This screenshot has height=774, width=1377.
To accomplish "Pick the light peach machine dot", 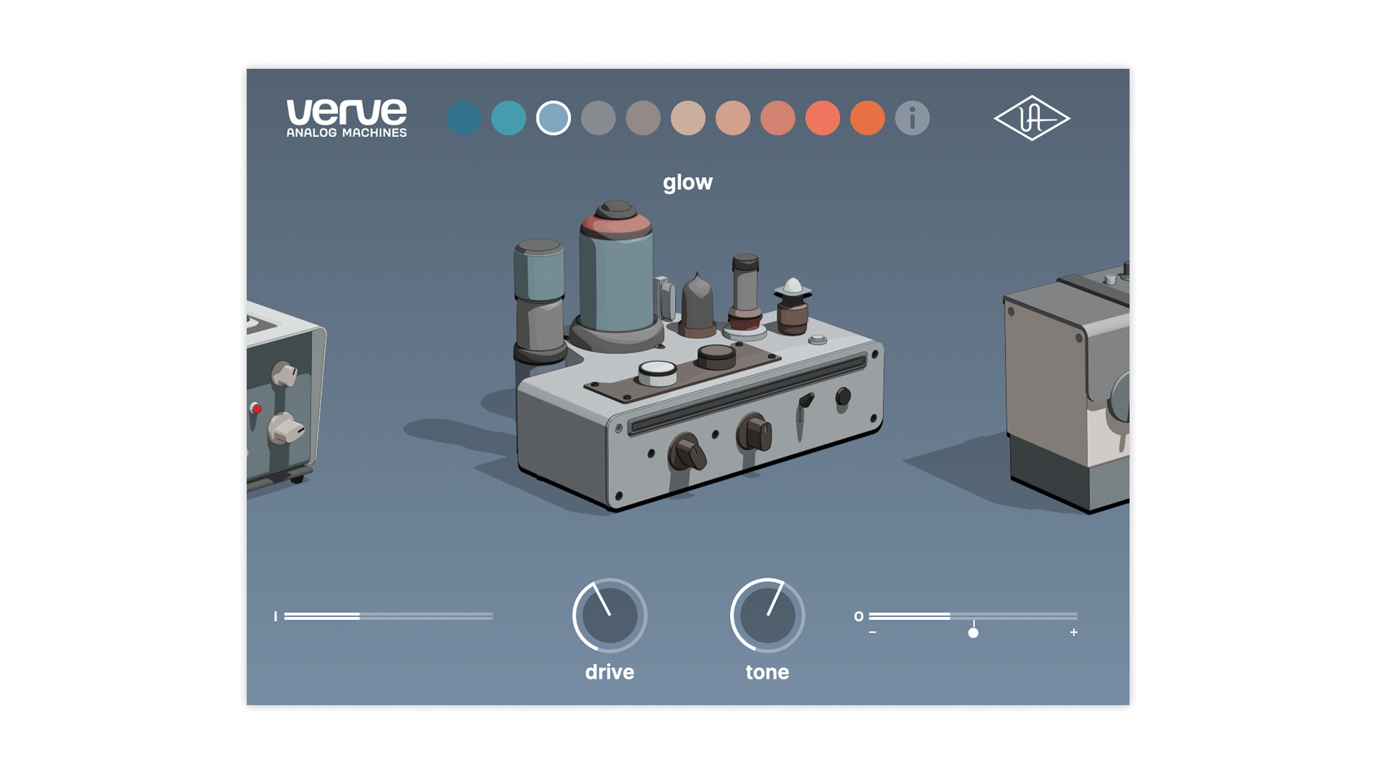I will pyautogui.click(x=733, y=118).
